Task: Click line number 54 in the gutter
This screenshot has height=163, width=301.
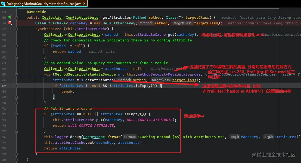Action: pyautogui.click(x=4, y=12)
